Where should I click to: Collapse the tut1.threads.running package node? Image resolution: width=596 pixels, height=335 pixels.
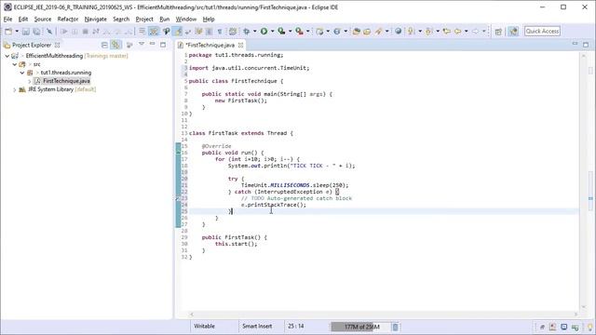[x=22, y=73]
